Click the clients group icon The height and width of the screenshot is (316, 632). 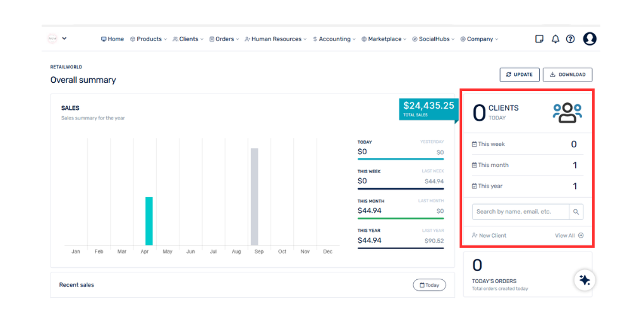pyautogui.click(x=567, y=112)
